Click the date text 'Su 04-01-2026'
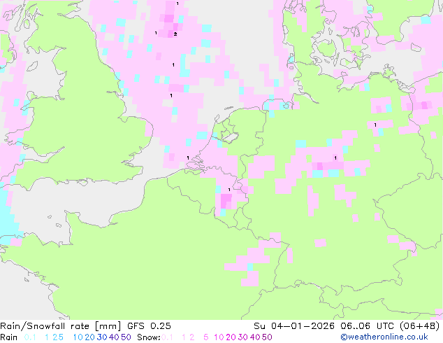This screenshot has width=443, height=343. (294, 326)
